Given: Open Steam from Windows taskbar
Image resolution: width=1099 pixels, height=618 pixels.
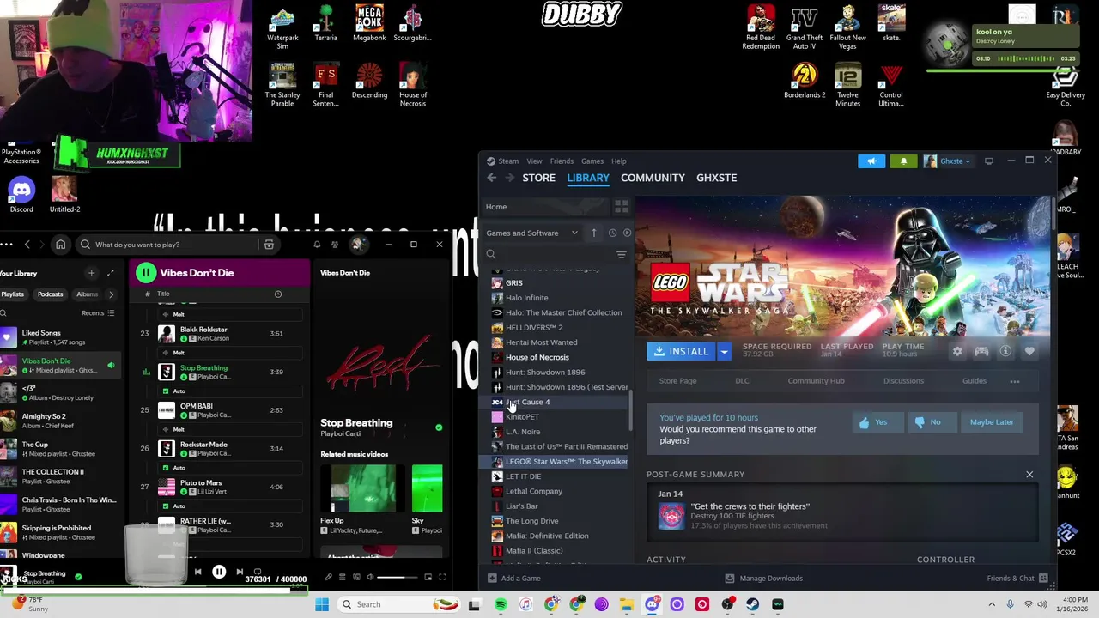Looking at the screenshot, I should pos(753,604).
